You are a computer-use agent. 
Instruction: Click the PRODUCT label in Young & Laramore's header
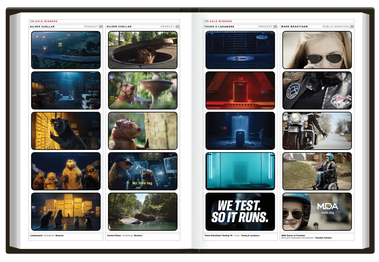(x=265, y=27)
